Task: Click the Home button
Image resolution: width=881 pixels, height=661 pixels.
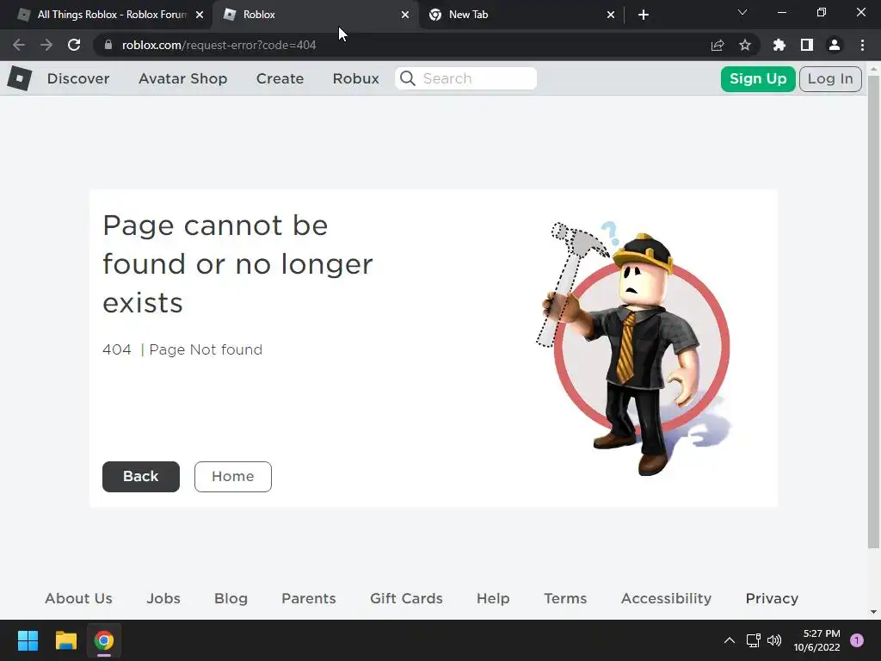Action: [x=232, y=477]
